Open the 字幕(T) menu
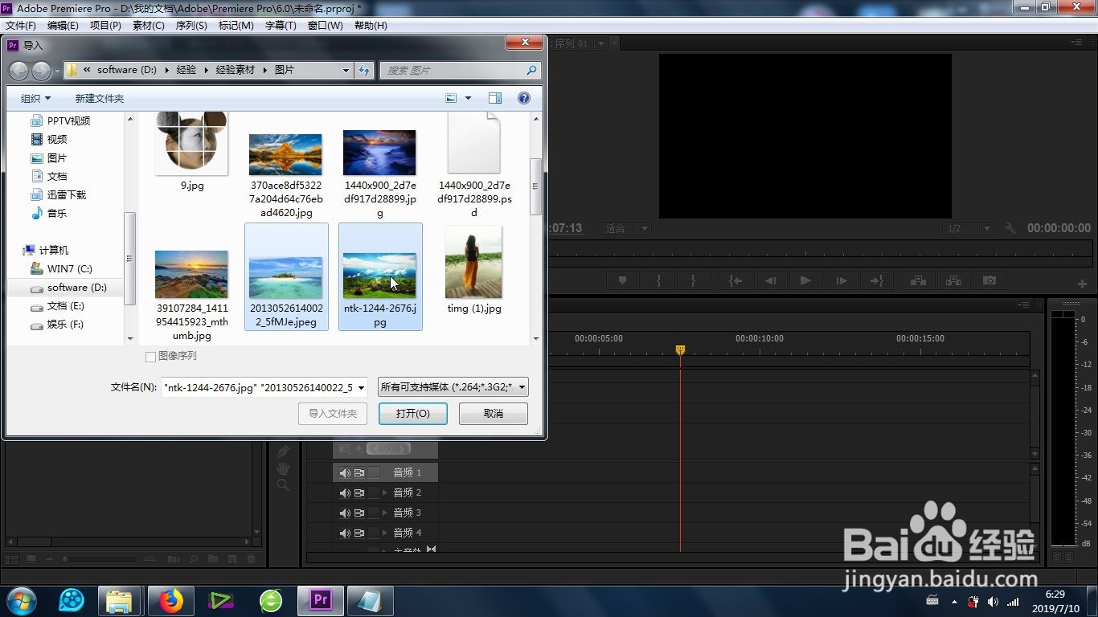1098x617 pixels. click(x=281, y=26)
